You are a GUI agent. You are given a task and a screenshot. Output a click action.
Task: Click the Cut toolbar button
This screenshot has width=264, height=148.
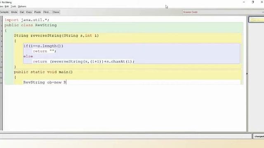[22, 12]
